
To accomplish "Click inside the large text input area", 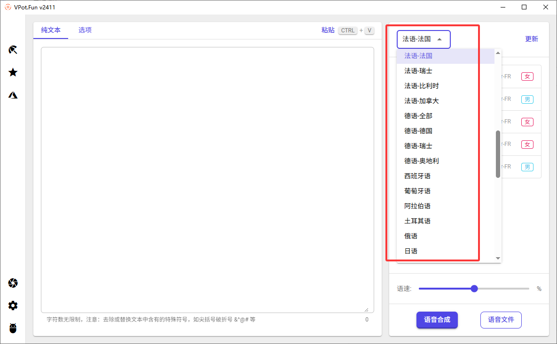I will tap(207, 178).
